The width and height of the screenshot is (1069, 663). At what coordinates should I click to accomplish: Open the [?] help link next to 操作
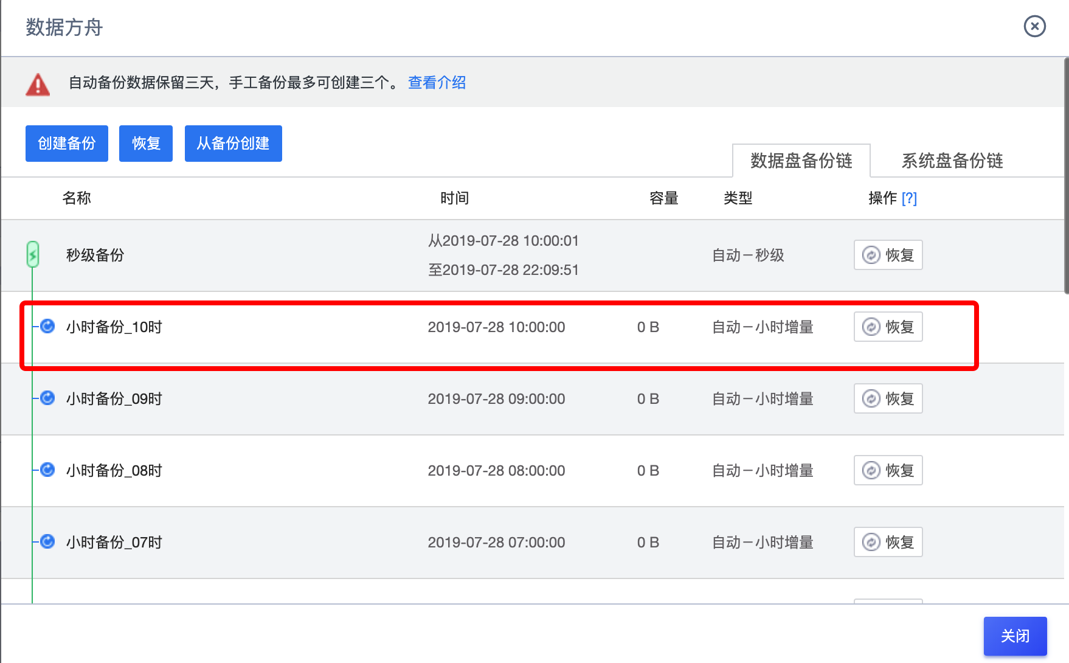(x=909, y=198)
